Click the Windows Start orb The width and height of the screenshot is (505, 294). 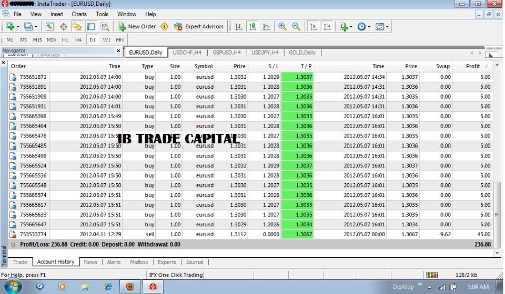click(x=13, y=286)
